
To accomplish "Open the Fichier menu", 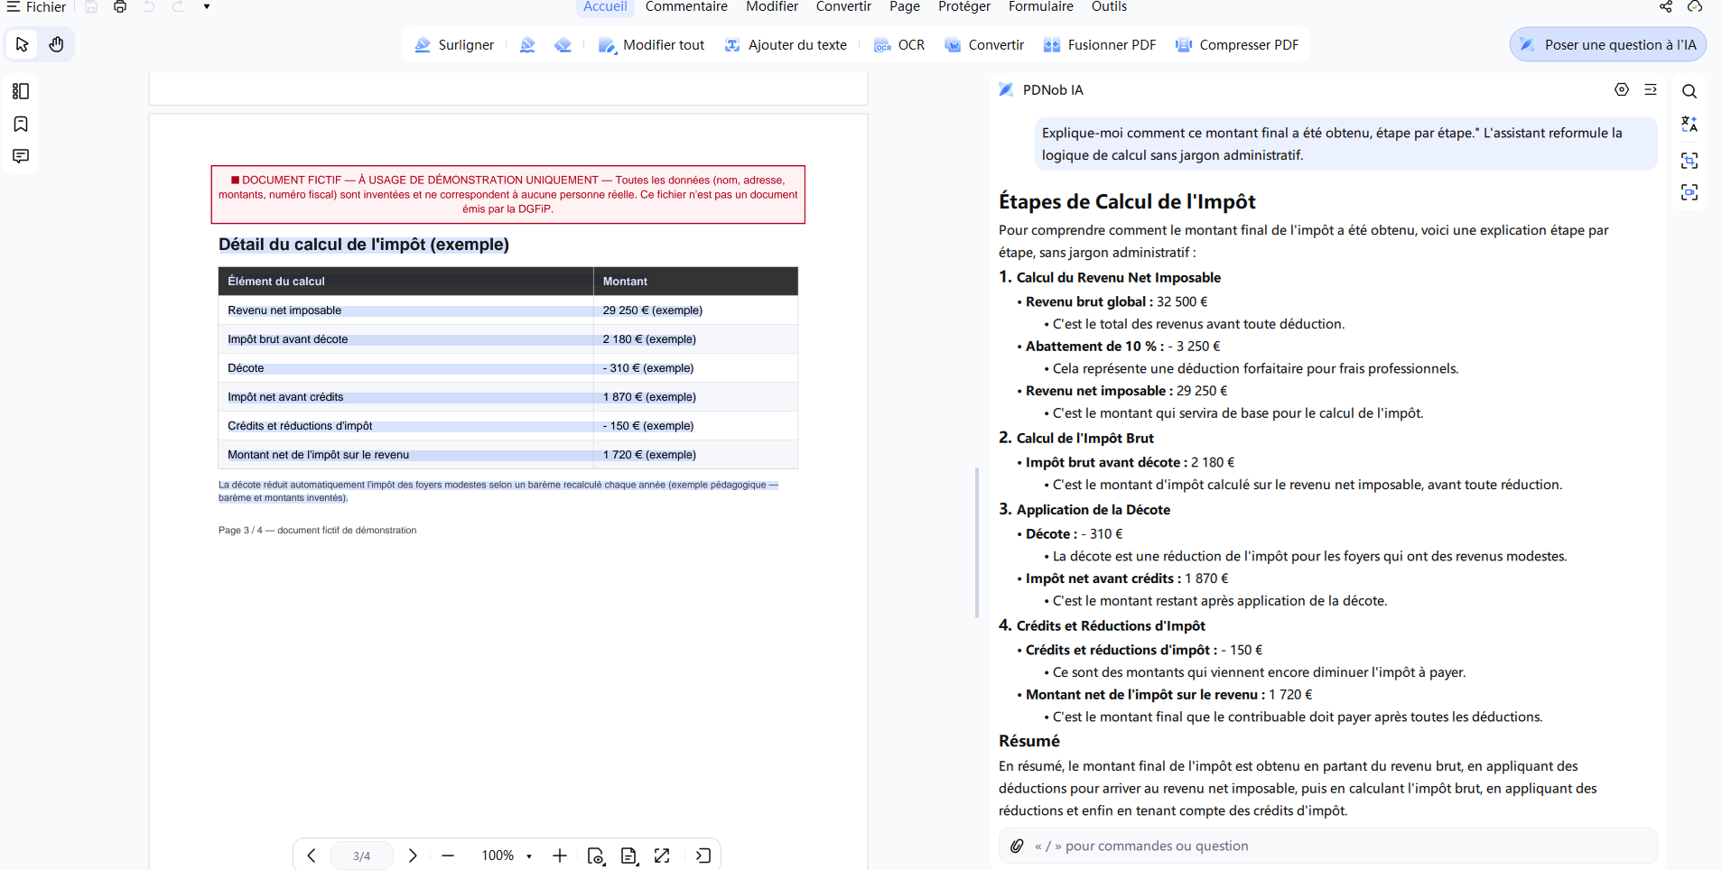I will coord(36,7).
